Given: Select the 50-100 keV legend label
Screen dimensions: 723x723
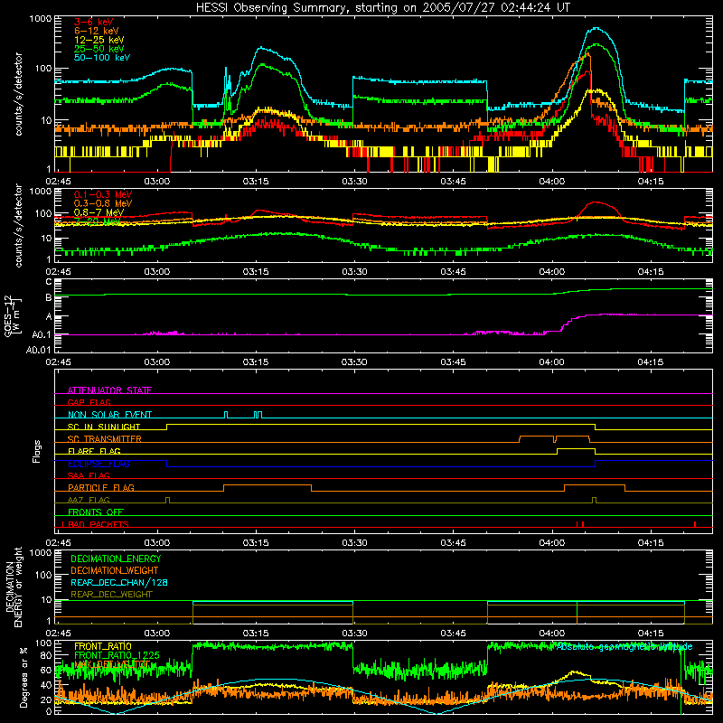Looking at the screenshot, I should coord(102,58).
